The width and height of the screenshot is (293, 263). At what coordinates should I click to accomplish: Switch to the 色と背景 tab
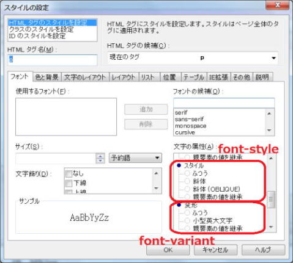point(47,77)
